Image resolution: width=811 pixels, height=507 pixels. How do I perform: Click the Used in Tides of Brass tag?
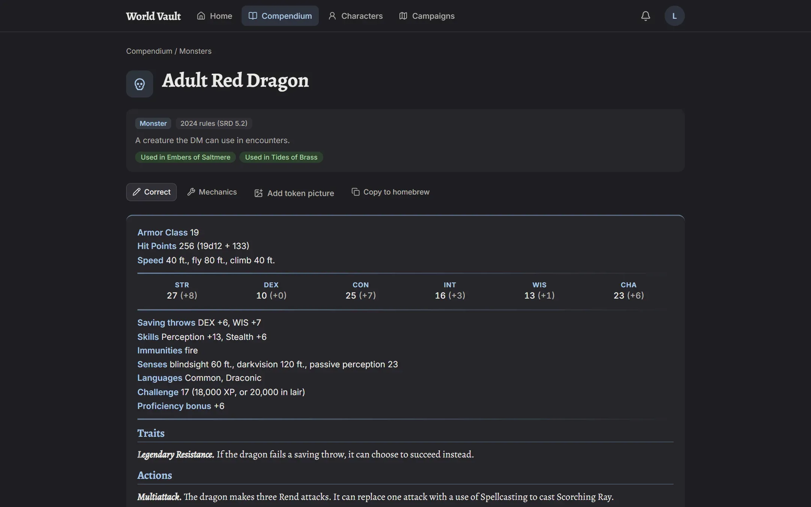pos(281,157)
